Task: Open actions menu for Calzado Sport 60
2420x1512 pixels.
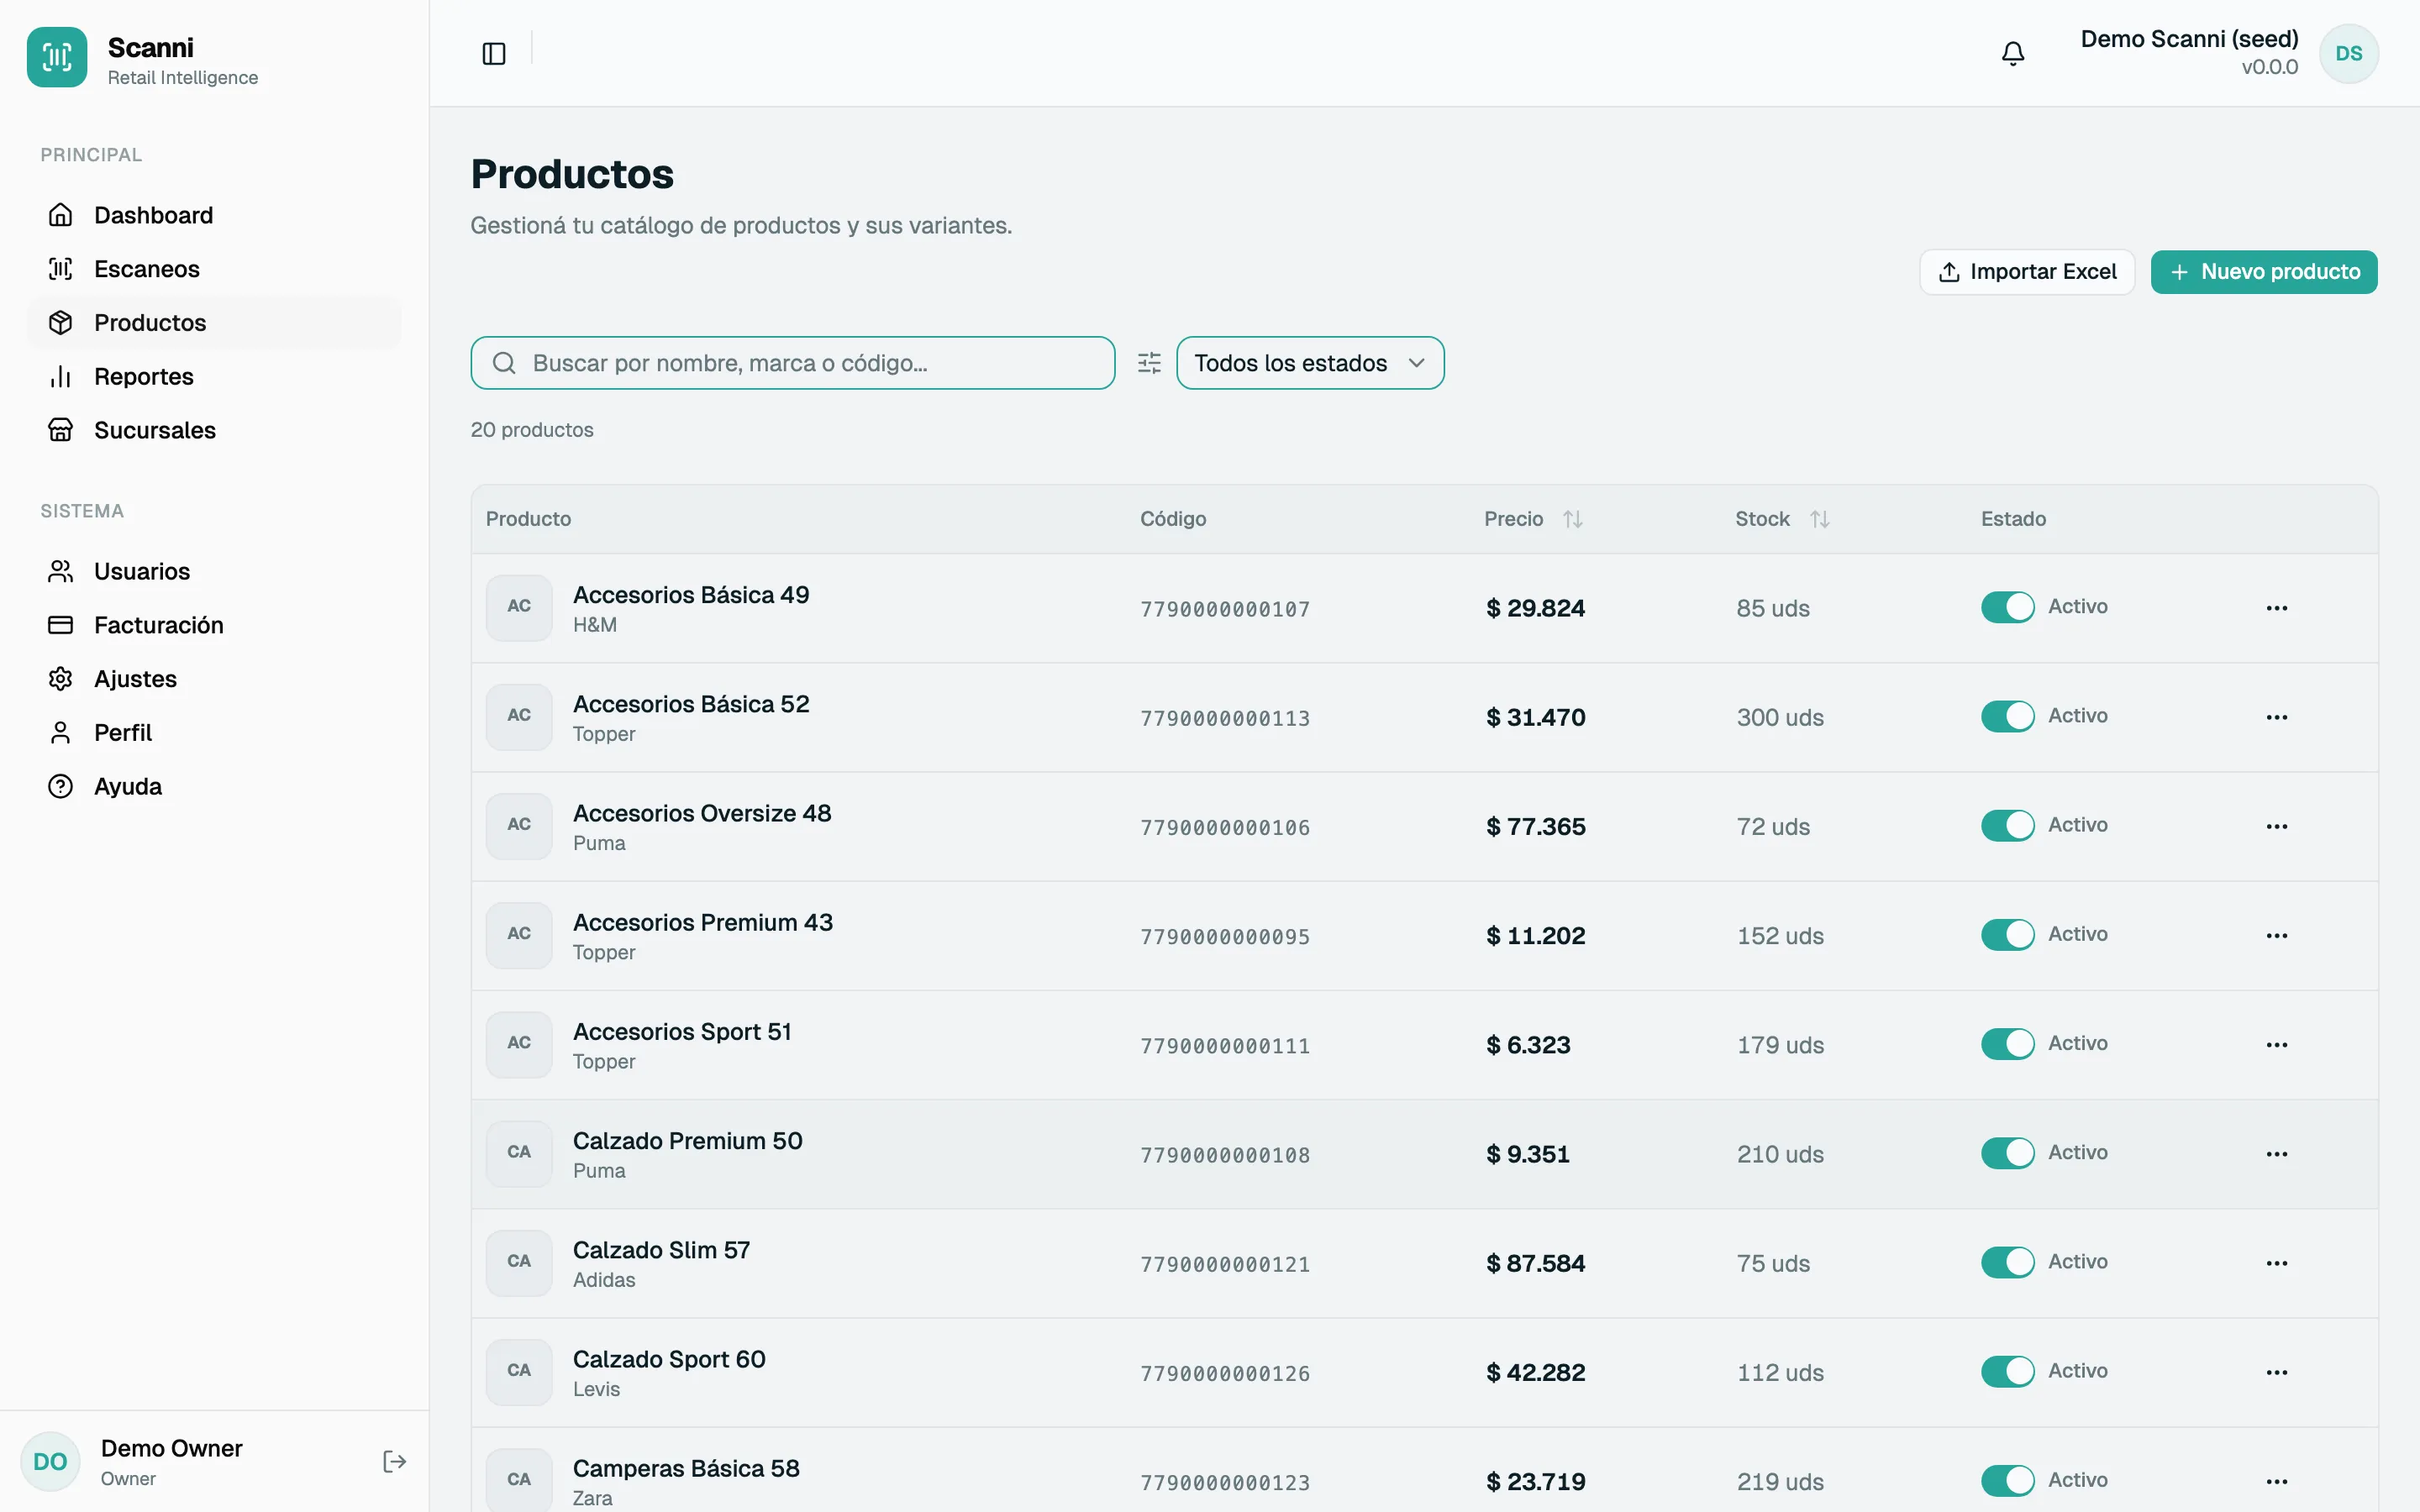Action: 2277,1372
